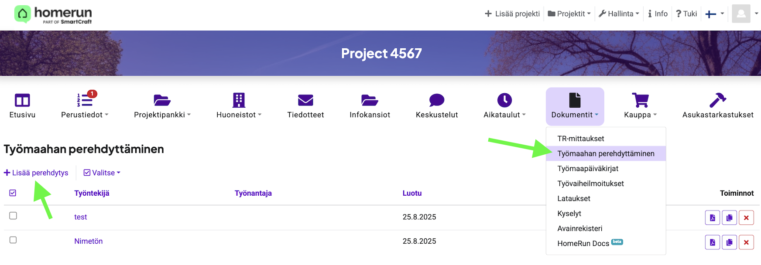Screen dimensions: 761x265
Task: Open Keskustelut via the speech bubble icon
Action: (x=436, y=101)
